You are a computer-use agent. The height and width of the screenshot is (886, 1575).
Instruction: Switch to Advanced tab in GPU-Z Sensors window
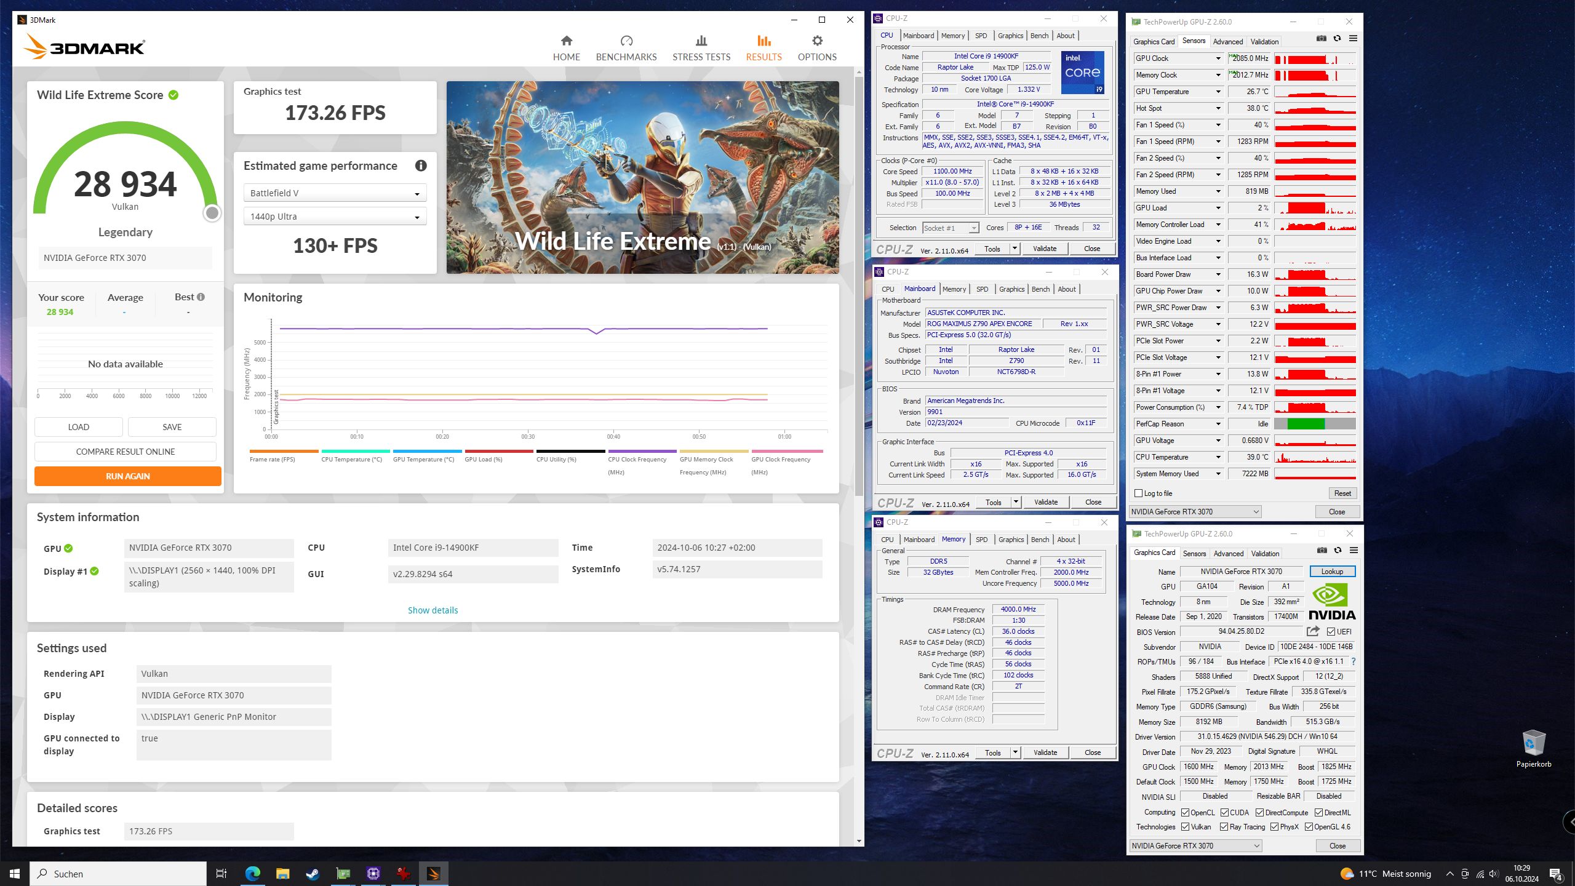point(1227,42)
